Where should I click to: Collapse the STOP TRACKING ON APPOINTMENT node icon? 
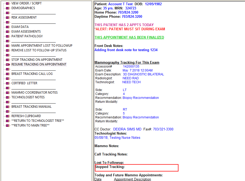point(8,60)
